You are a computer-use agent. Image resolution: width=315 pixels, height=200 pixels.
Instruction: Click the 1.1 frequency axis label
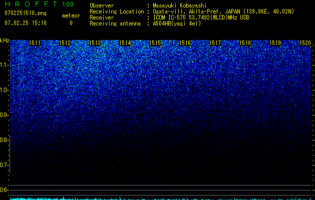5,65
